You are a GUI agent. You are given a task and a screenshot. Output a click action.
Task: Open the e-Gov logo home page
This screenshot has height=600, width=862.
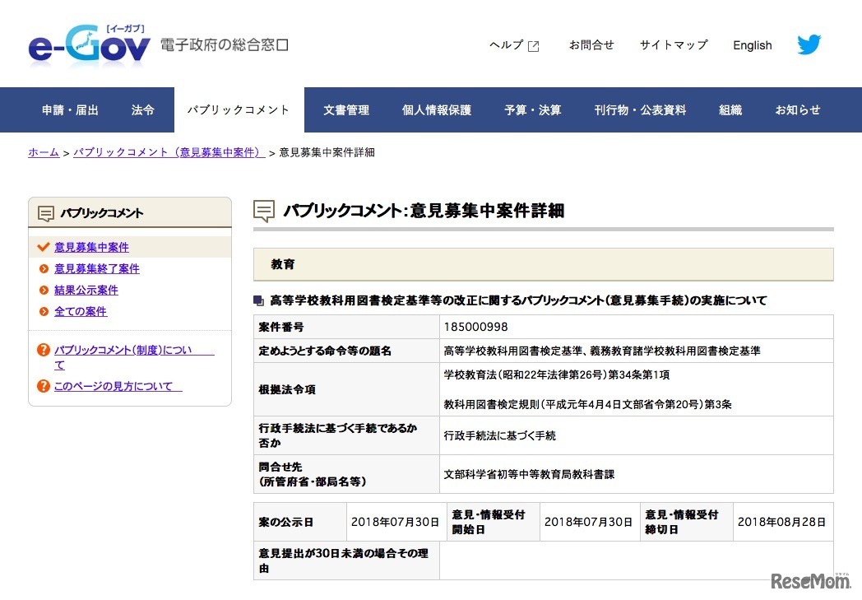[x=89, y=45]
